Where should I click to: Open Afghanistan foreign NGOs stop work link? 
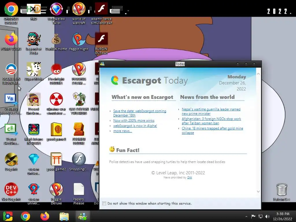click(211, 121)
